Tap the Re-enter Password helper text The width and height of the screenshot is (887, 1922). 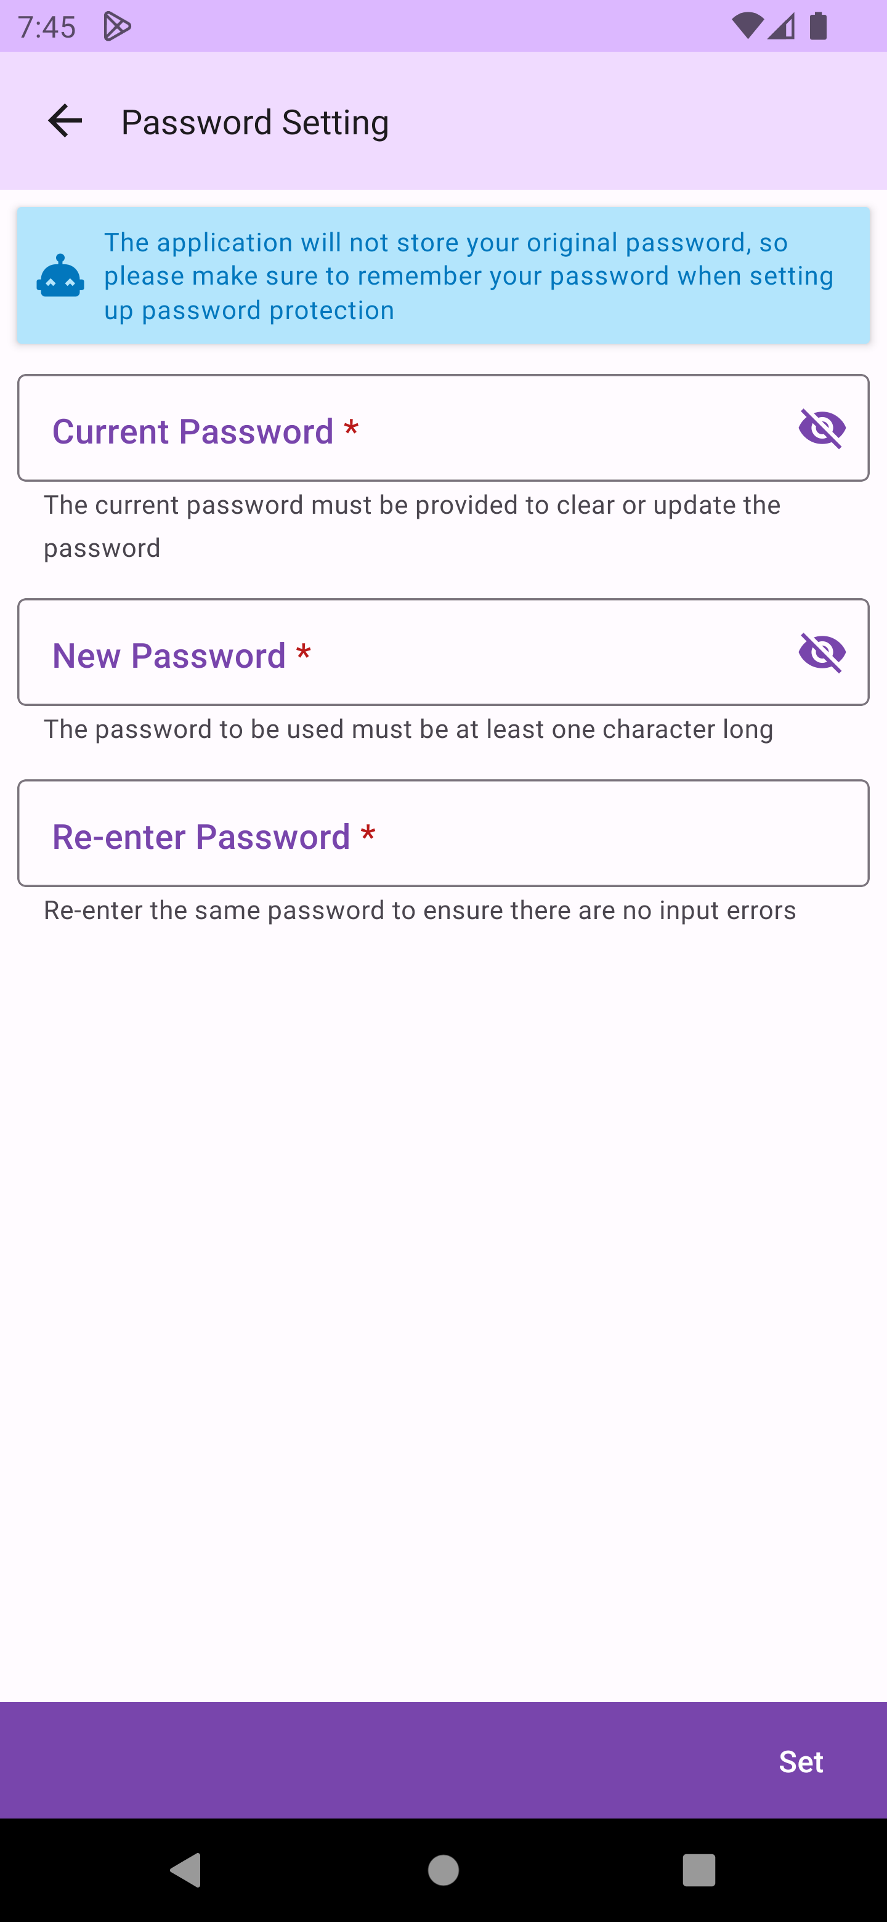[x=420, y=911]
